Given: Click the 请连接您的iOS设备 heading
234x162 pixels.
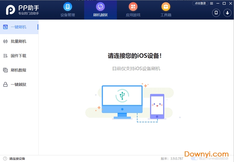Looking at the screenshot, I should (135, 56).
